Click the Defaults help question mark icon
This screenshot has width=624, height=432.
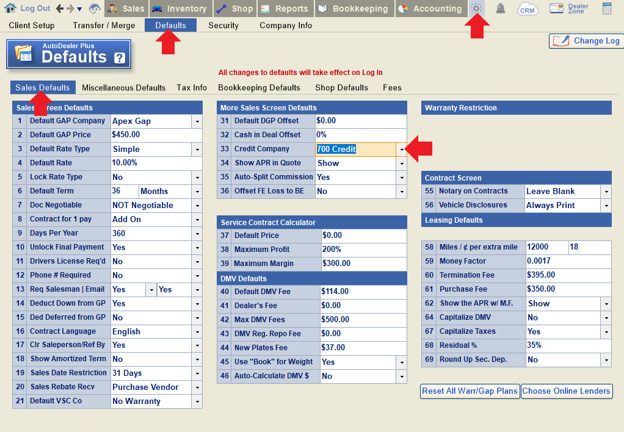point(120,58)
